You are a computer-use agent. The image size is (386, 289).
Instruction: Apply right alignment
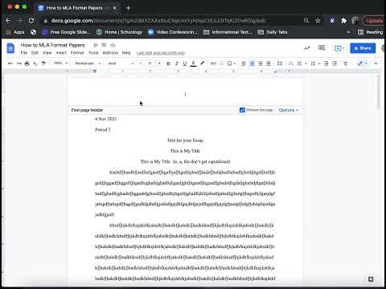coord(261,63)
